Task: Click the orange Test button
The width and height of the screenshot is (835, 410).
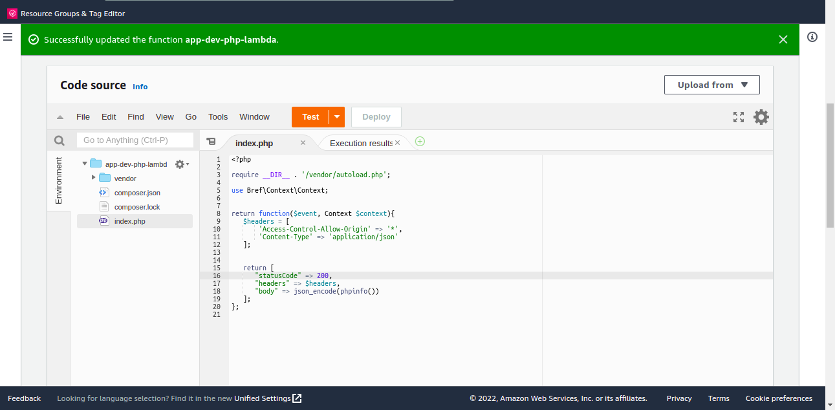Action: point(310,117)
